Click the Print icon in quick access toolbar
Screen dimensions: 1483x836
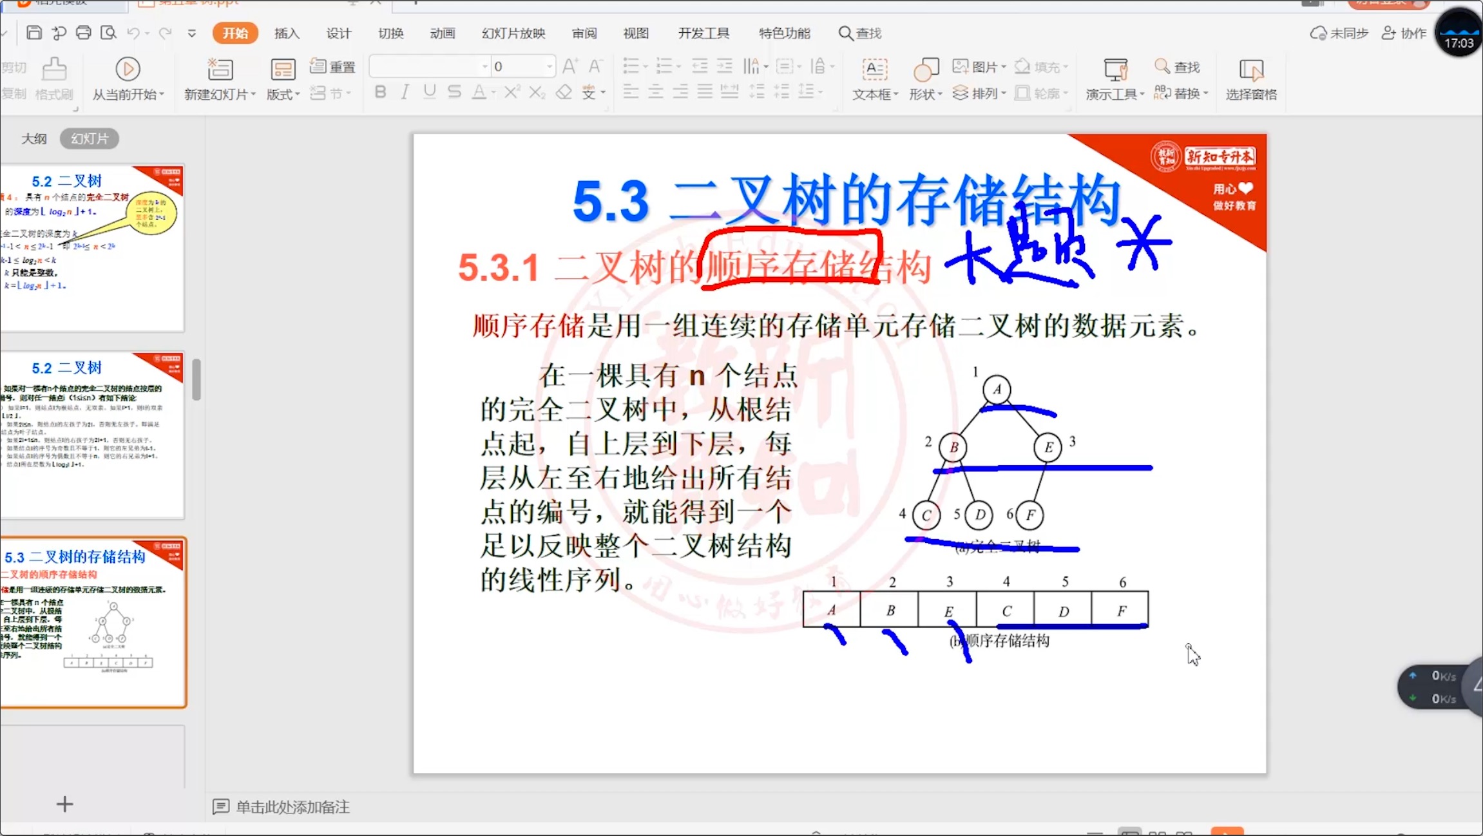(x=84, y=33)
